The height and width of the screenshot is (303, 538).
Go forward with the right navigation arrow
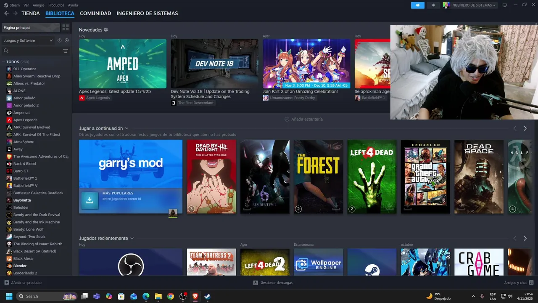coord(15,13)
